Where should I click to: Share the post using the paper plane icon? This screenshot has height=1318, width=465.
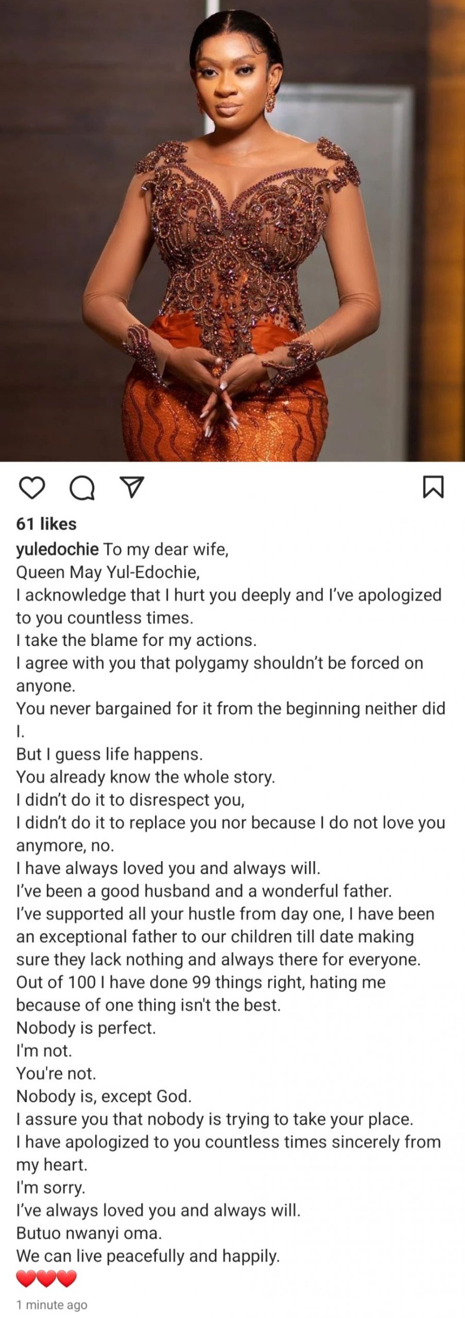coord(131,487)
